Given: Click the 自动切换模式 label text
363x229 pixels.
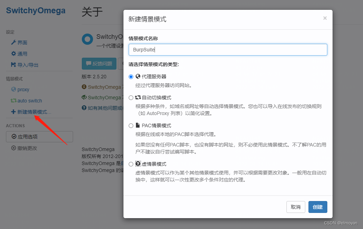Looking at the screenshot, I should [157, 98].
